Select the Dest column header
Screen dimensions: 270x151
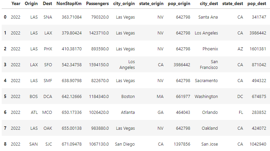(47, 4)
